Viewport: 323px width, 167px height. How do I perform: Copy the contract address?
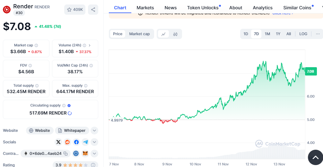point(65,154)
